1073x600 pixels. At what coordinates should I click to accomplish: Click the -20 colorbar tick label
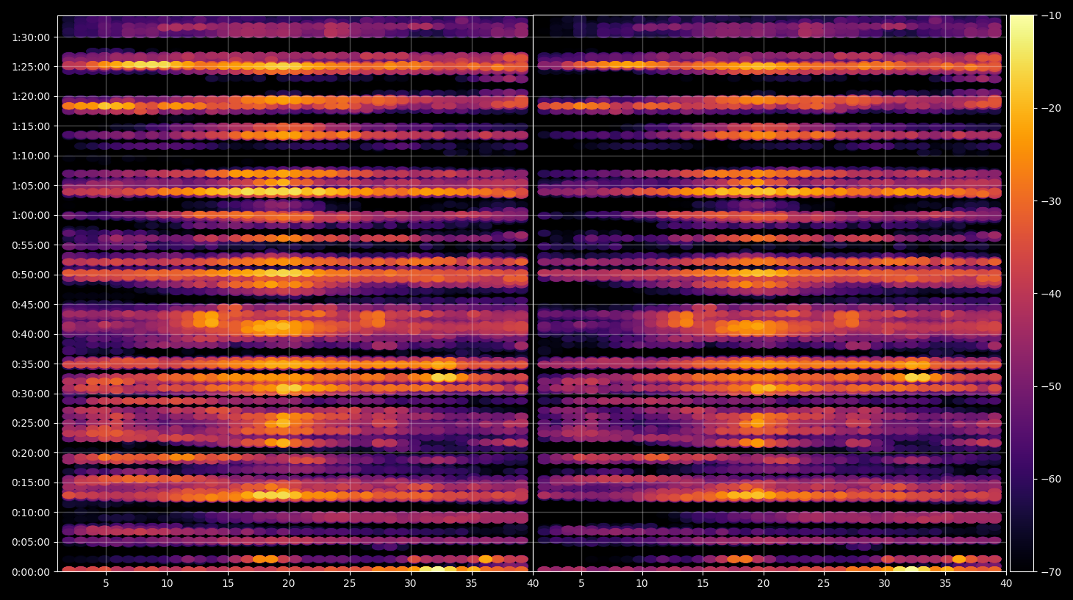click(x=1051, y=108)
